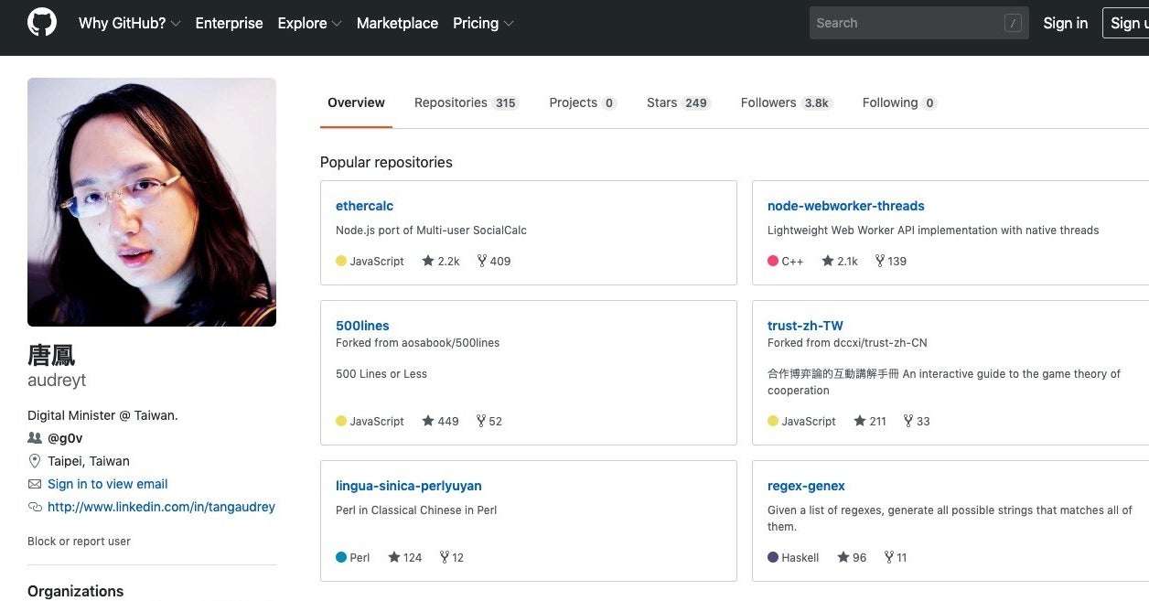Viewport: 1149px width, 601px height.
Task: Open the LinkedIn profile link
Action: (x=161, y=507)
